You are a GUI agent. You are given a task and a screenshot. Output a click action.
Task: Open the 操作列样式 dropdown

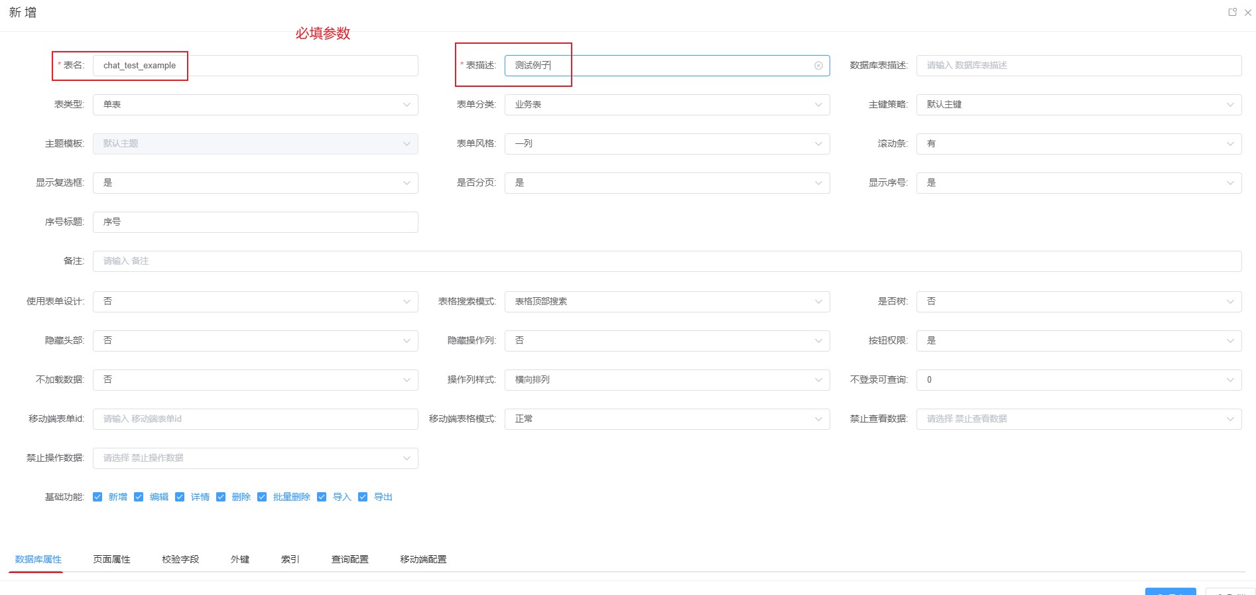coord(666,380)
